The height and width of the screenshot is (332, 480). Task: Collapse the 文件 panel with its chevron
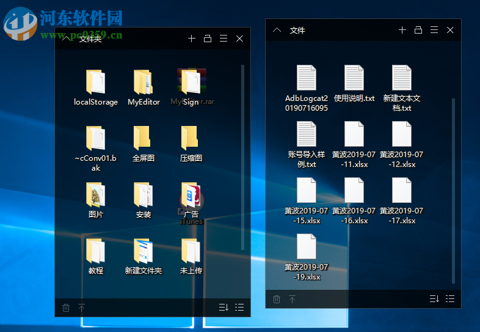[x=277, y=30]
